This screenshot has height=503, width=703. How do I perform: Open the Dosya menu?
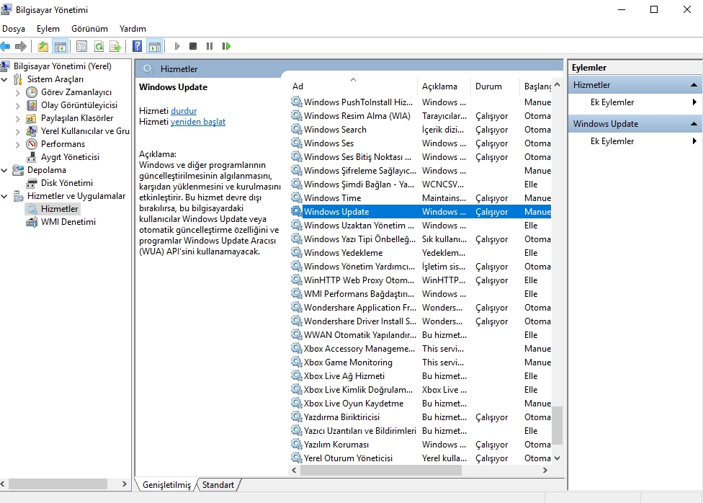tap(14, 29)
